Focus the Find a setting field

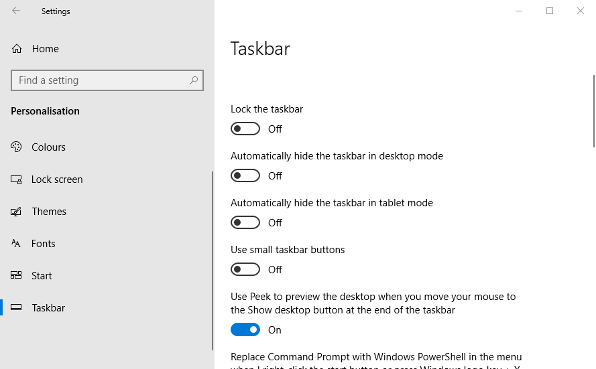107,80
